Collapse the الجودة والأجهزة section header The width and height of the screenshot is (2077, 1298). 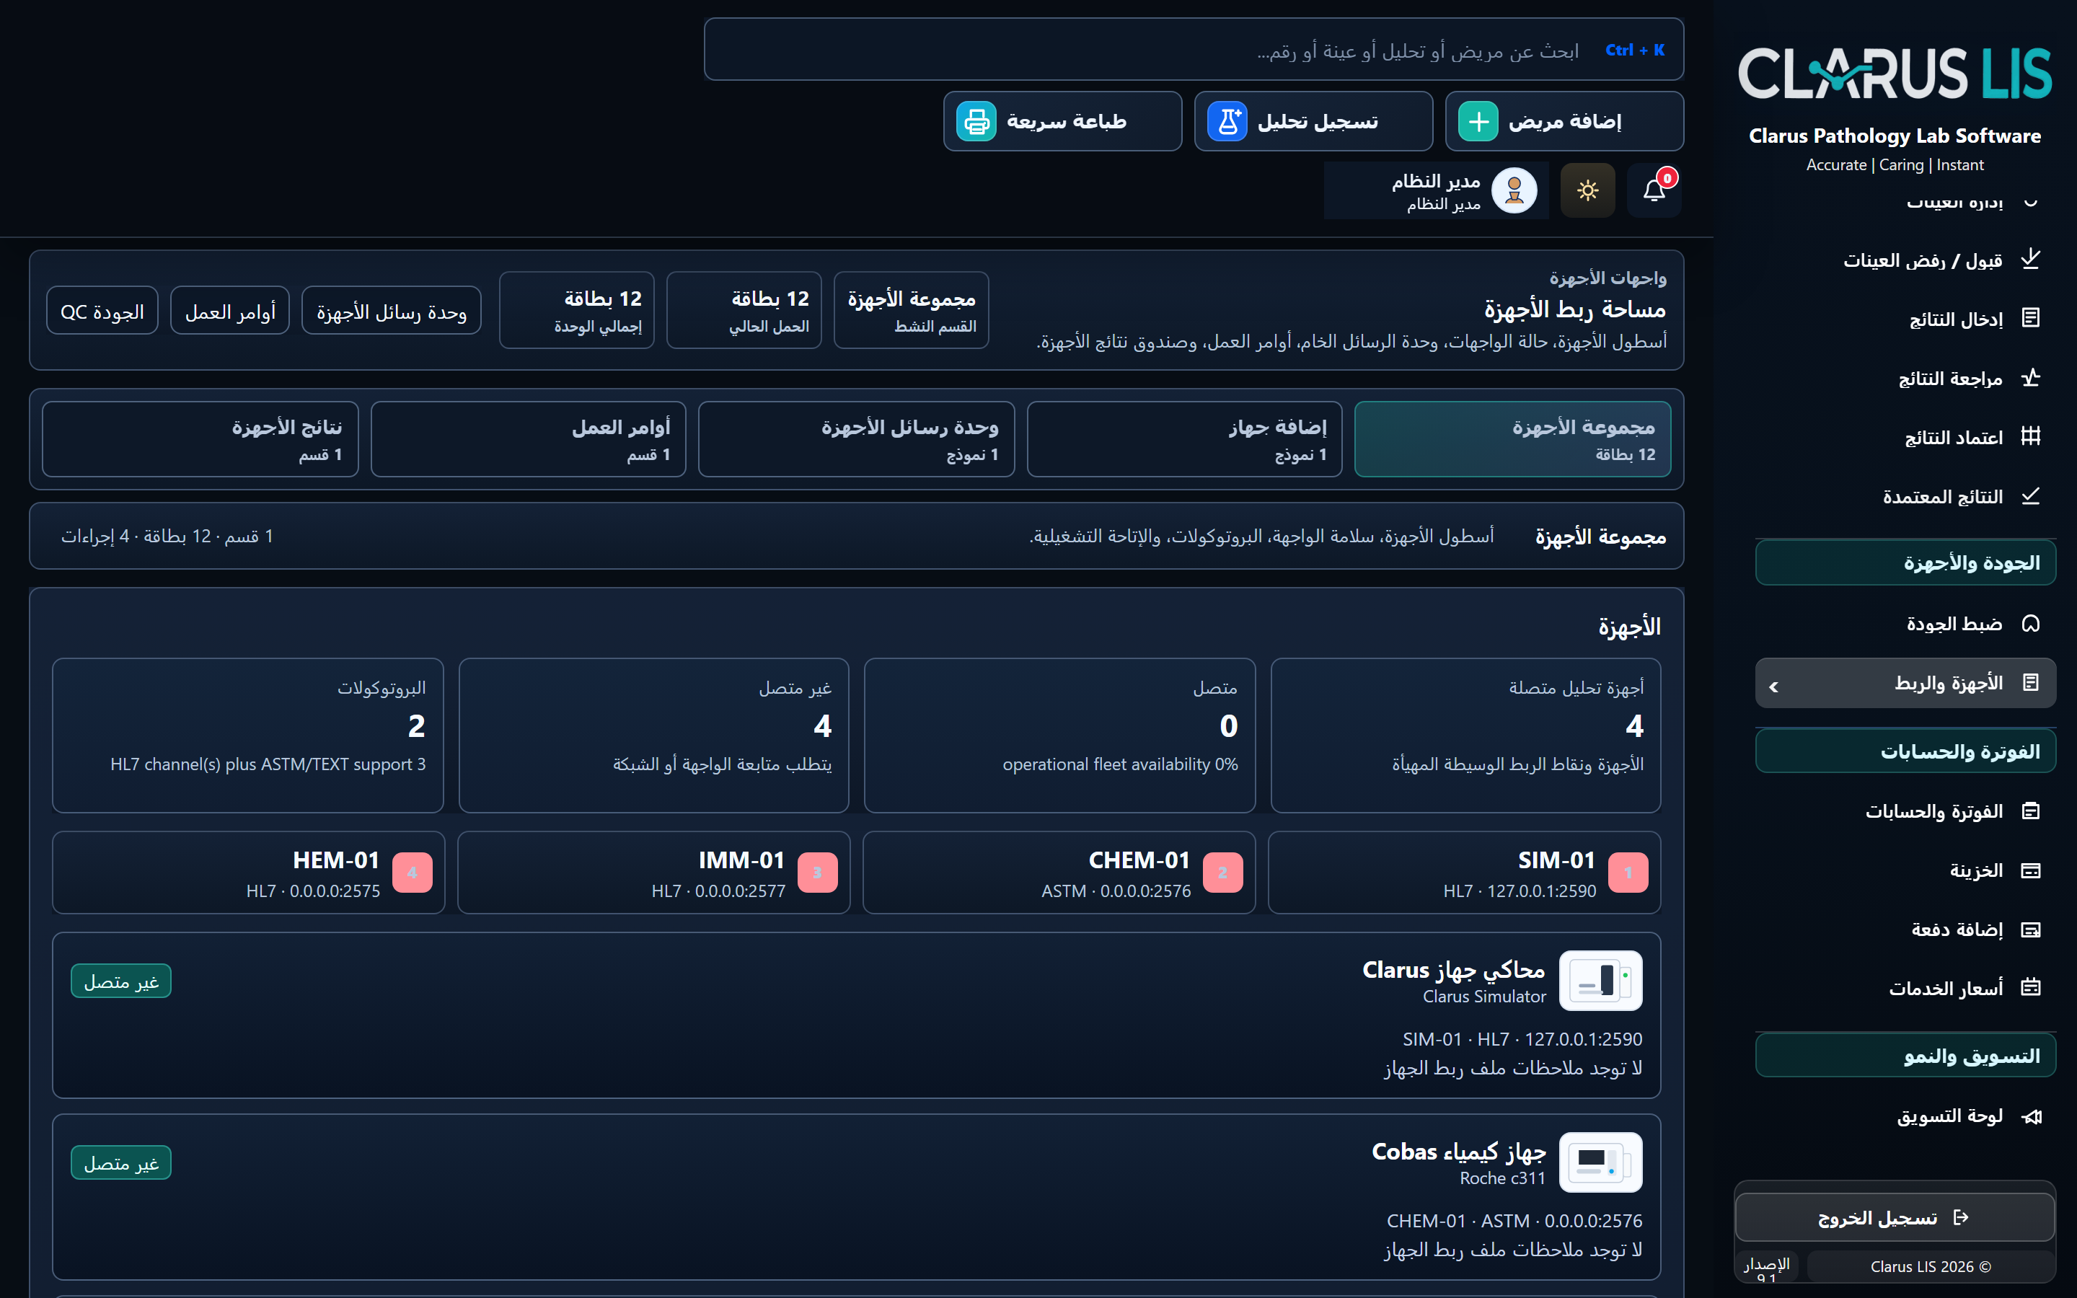[x=1905, y=562]
